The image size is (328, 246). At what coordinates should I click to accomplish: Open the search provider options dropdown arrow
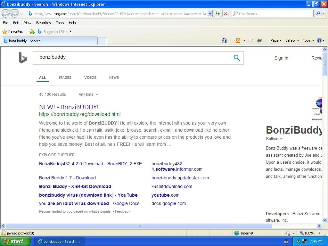point(324,13)
